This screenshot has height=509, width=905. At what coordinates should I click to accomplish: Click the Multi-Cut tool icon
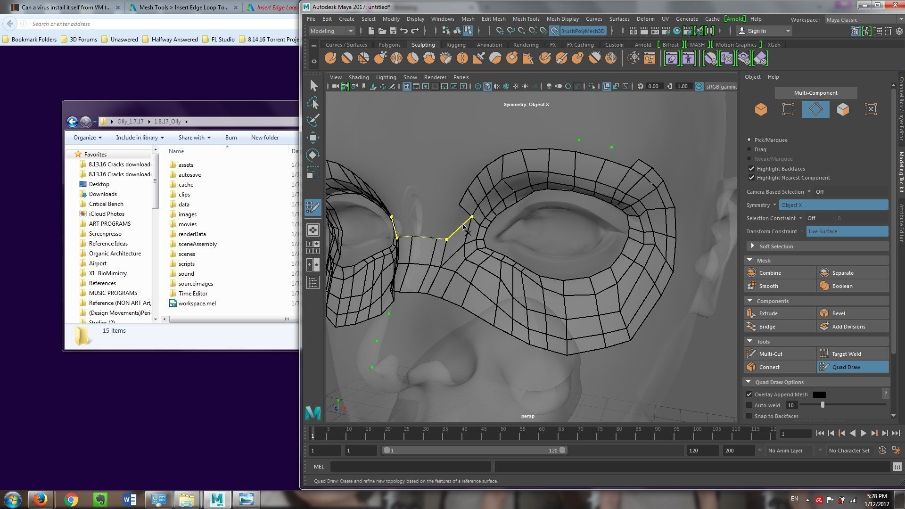pyautogui.click(x=751, y=354)
